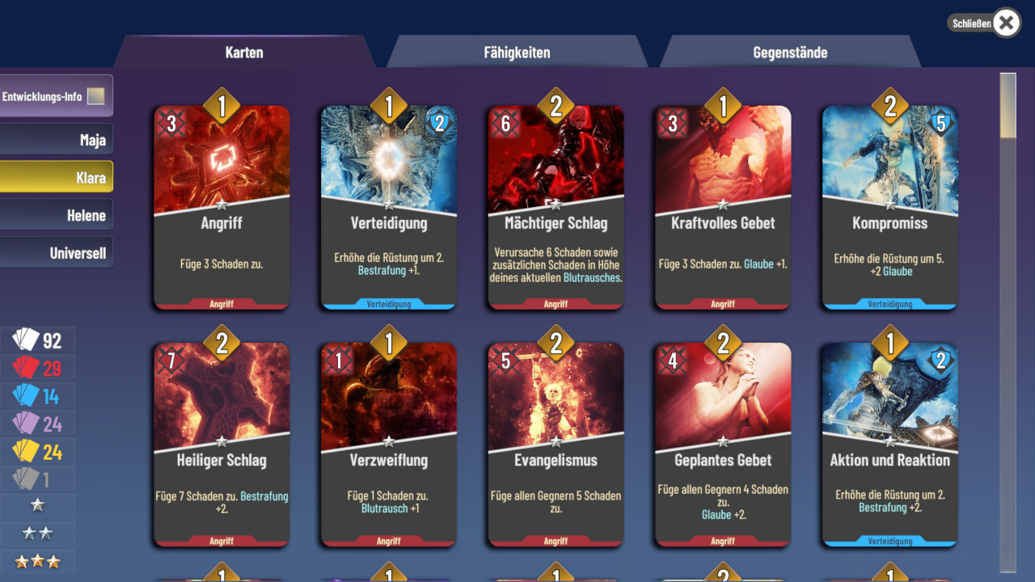Viewport: 1035px width, 582px height.
Task: Choose the Helene character button
Action: 56,215
